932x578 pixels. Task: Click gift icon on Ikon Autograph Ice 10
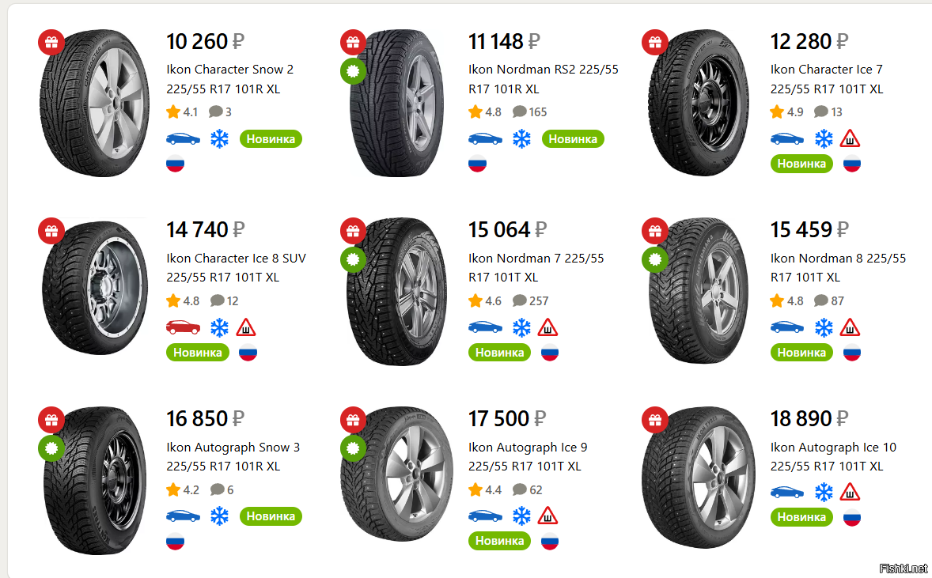click(x=655, y=419)
